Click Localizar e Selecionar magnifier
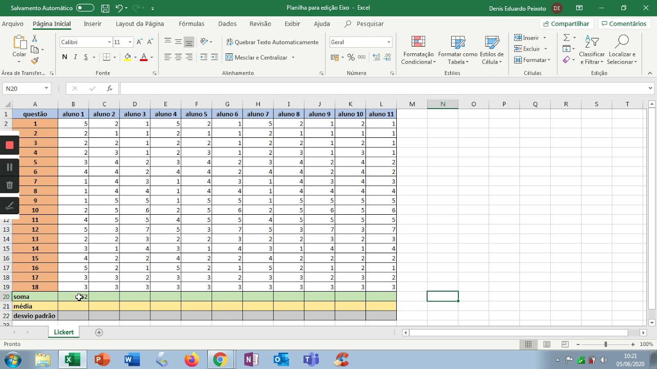The width and height of the screenshot is (657, 369). pyautogui.click(x=622, y=50)
